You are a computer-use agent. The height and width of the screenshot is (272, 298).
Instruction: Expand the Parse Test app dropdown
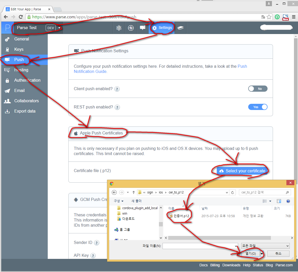[x=59, y=28]
